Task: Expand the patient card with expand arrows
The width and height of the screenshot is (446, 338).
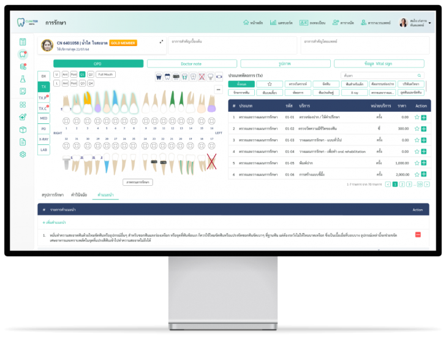Action: coord(161,42)
